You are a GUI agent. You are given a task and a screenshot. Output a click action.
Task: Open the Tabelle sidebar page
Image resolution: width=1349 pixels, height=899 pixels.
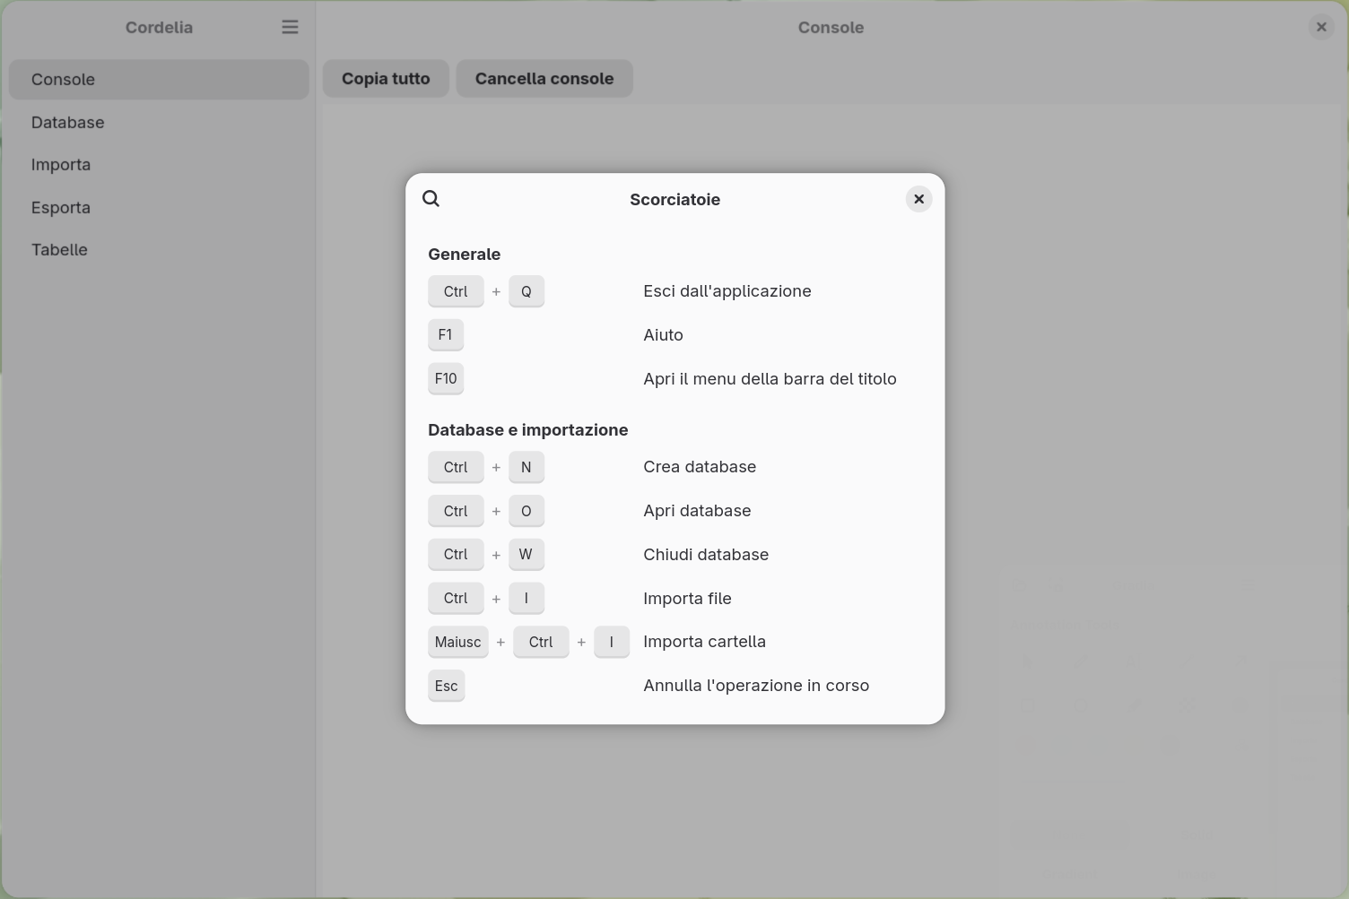point(159,249)
